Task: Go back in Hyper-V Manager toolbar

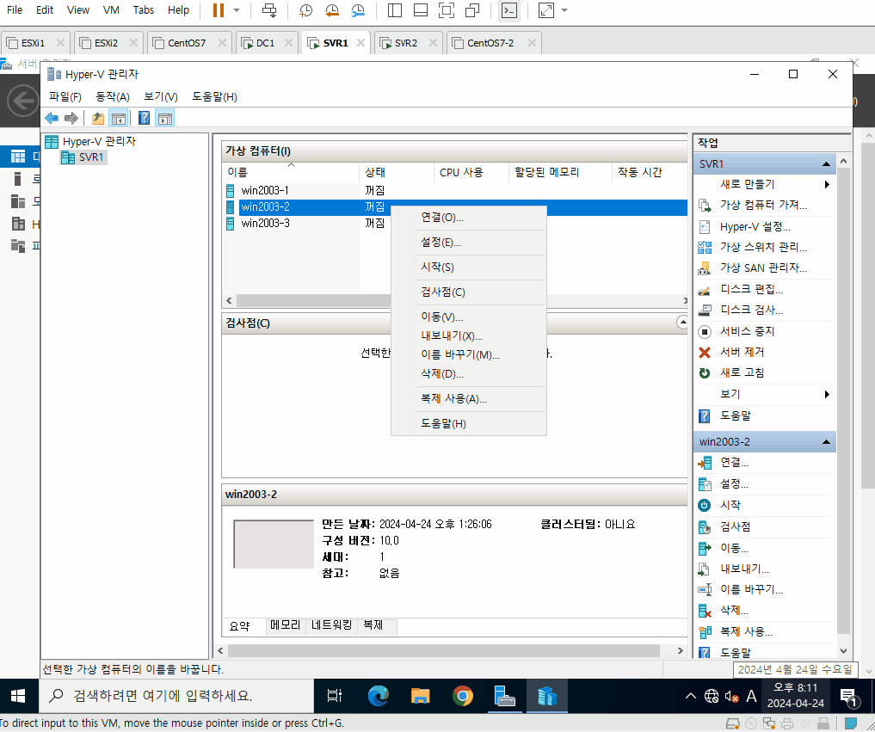Action: (52, 119)
